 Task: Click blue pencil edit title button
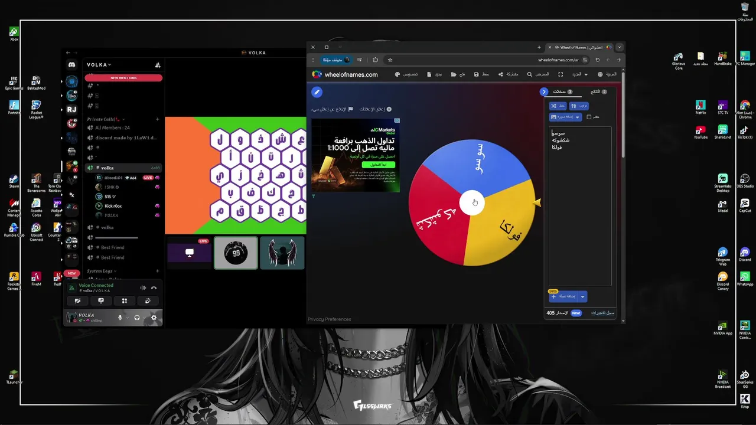point(317,92)
